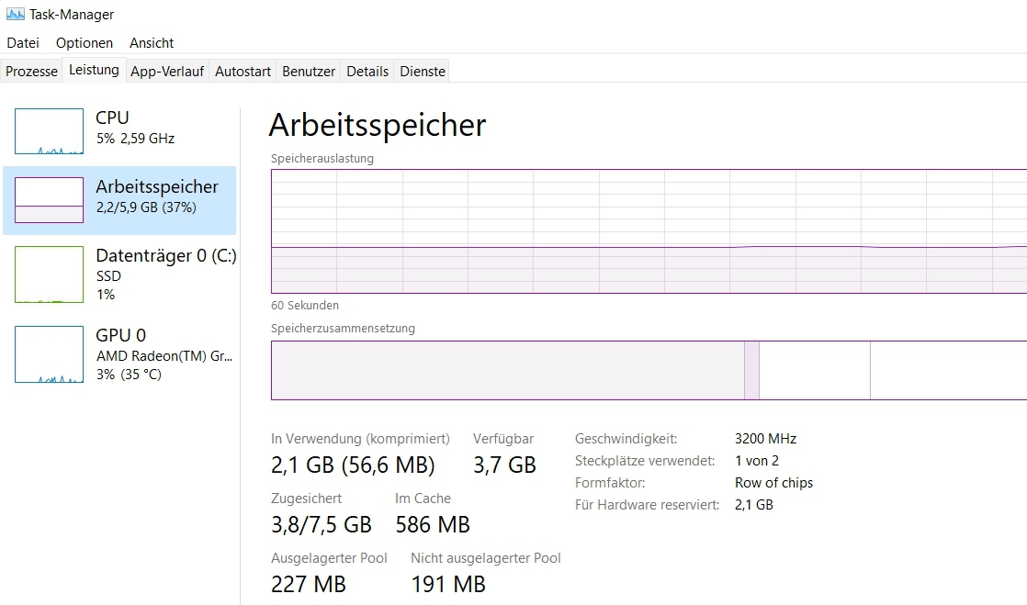Show the Details tab

(367, 71)
